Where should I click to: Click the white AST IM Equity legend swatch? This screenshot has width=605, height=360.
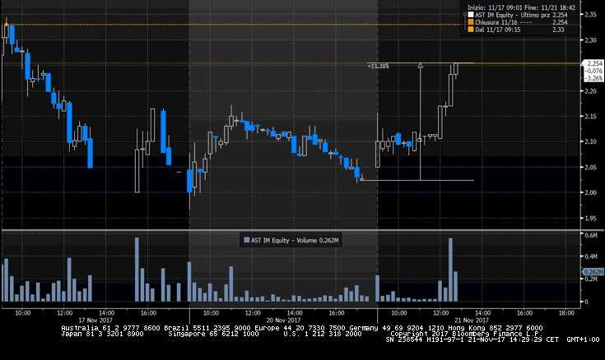(x=470, y=15)
